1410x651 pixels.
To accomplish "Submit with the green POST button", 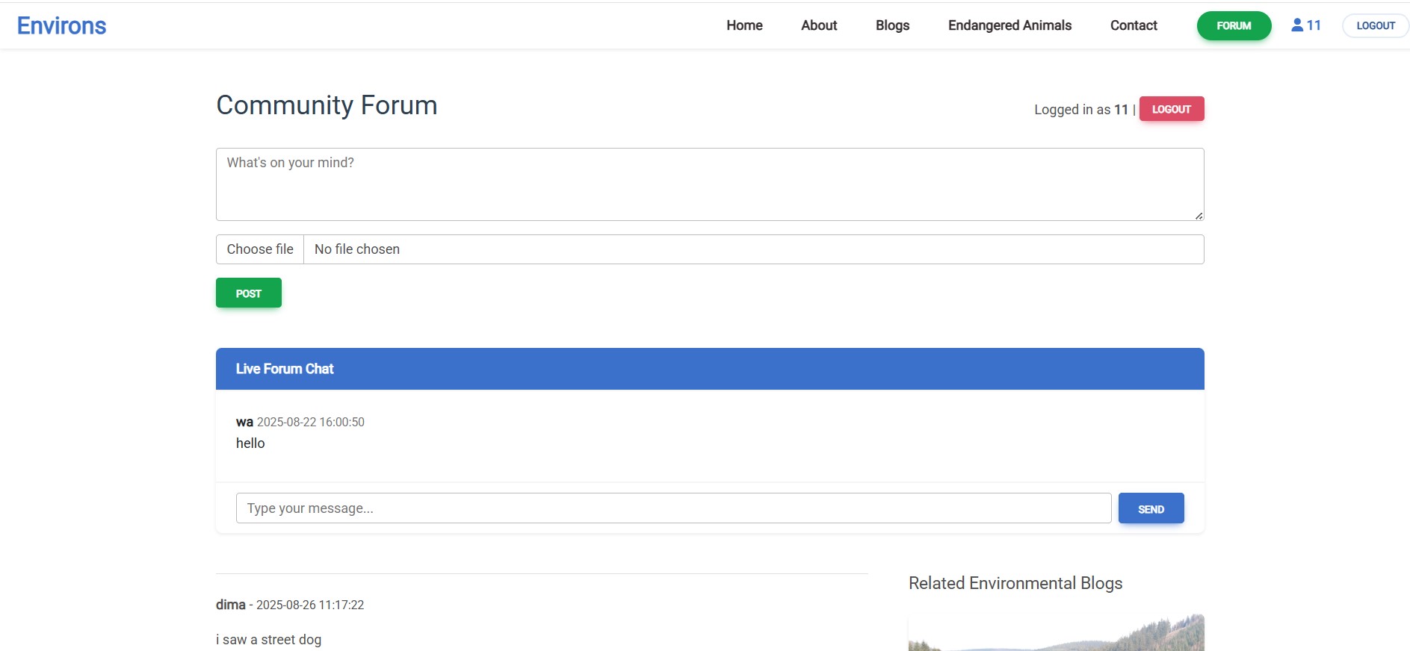I will click(249, 293).
